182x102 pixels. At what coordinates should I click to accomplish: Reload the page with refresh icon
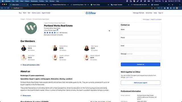coord(8,8)
